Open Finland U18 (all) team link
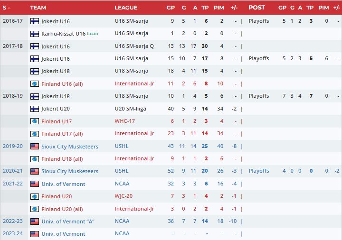342x240 pixels. pyautogui.click(x=62, y=158)
